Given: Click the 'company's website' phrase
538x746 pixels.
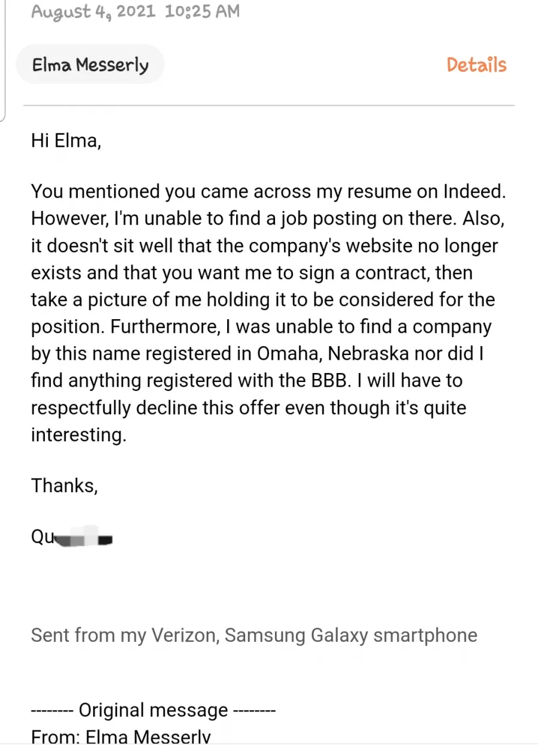Looking at the screenshot, I should (330, 245).
